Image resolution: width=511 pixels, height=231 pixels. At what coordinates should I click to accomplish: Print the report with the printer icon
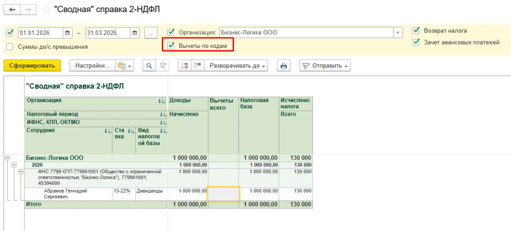283,65
